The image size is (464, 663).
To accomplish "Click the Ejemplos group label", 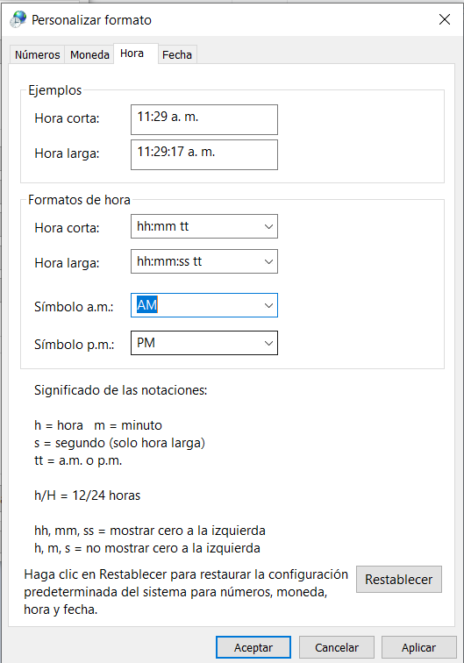I will tap(55, 90).
